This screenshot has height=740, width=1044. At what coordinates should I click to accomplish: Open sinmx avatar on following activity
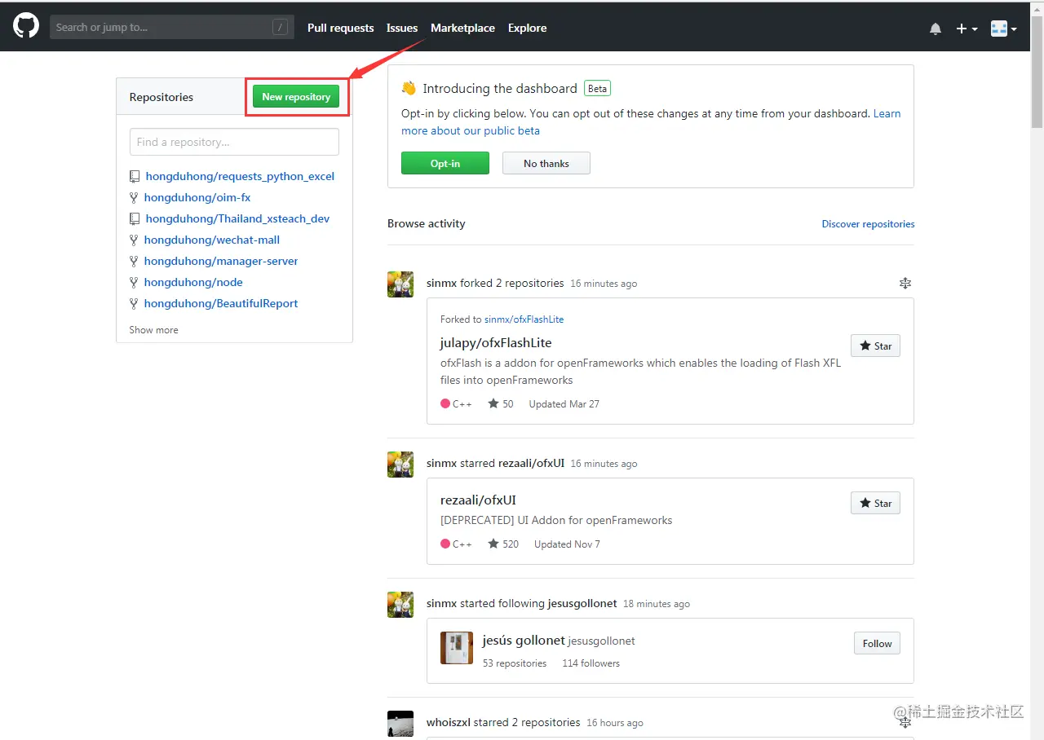[x=400, y=605]
